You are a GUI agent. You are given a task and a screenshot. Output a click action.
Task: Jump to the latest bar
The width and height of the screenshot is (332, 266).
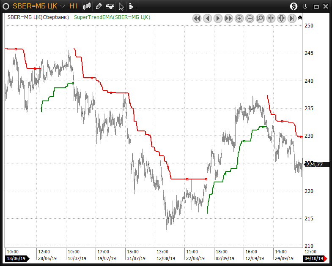[x=292, y=18]
